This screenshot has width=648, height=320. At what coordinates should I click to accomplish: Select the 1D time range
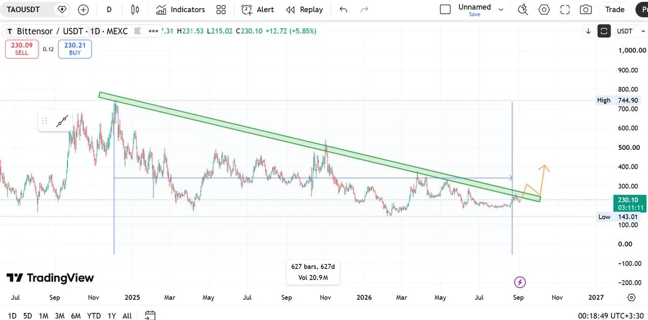coord(12,315)
